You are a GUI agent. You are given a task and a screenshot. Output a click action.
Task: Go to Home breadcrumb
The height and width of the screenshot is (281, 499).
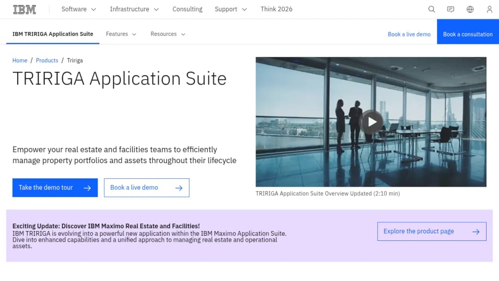[20, 61]
